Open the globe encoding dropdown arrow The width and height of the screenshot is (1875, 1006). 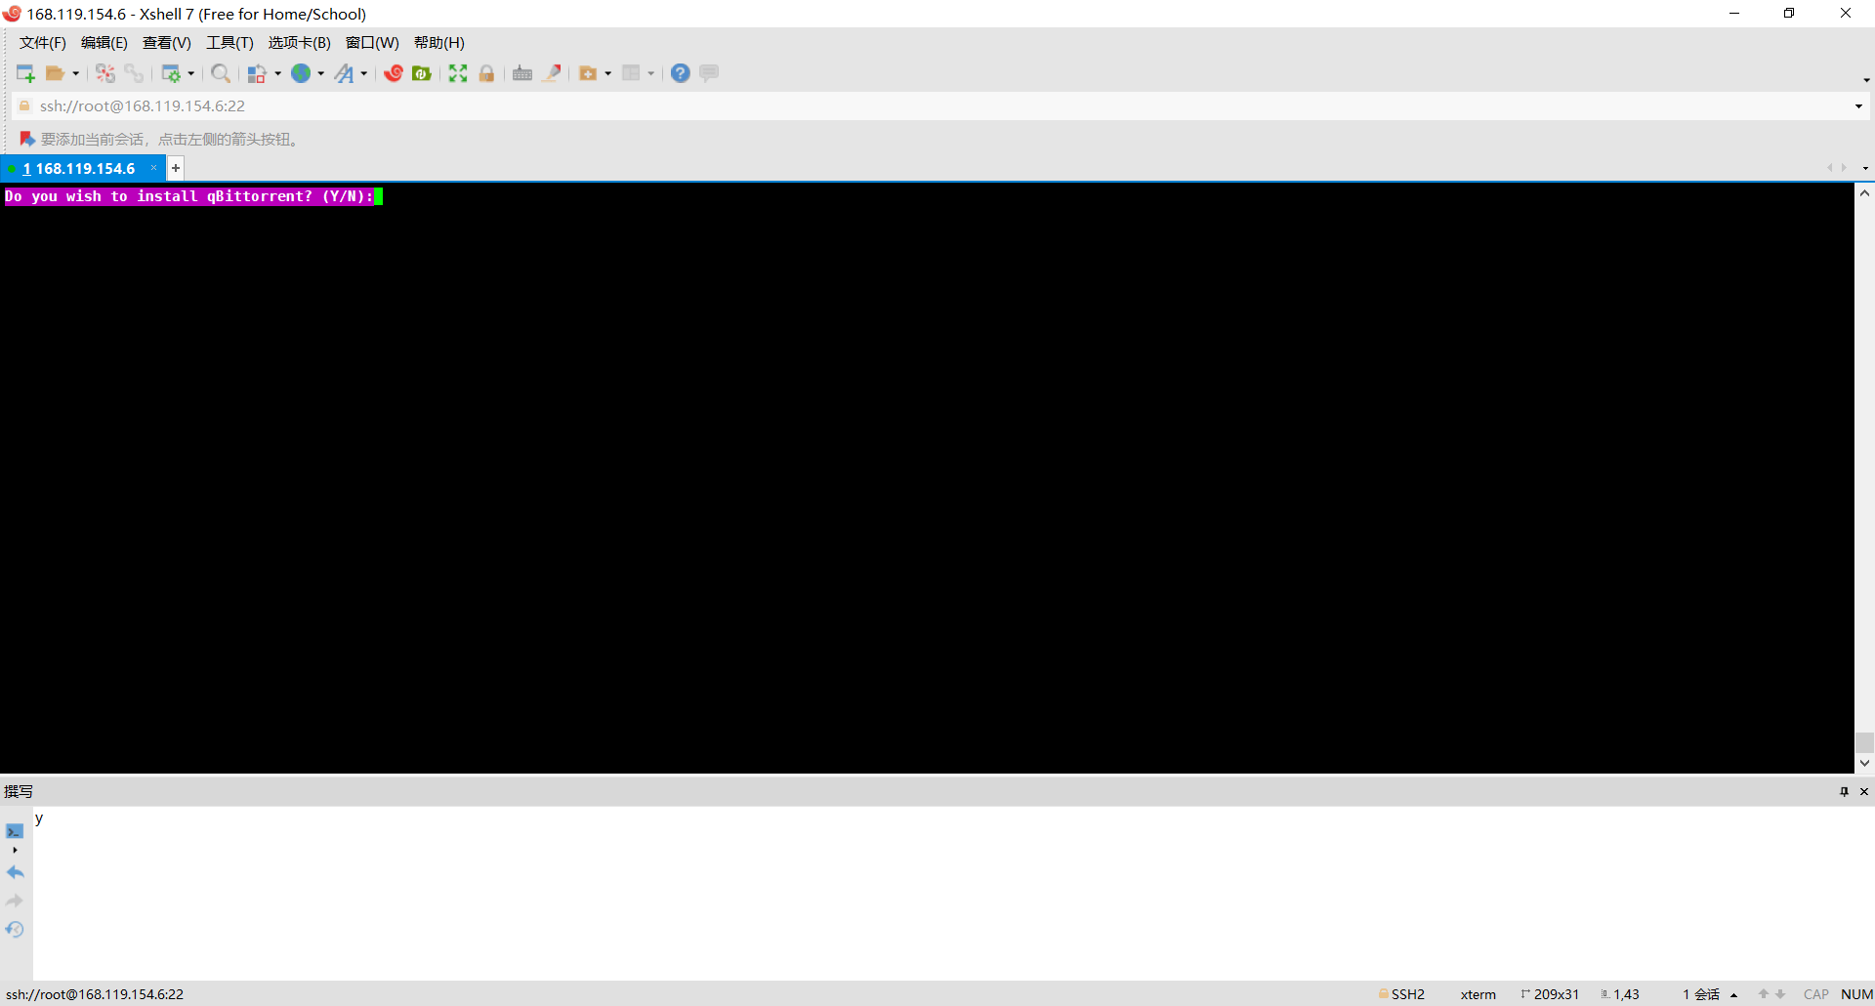(320, 73)
